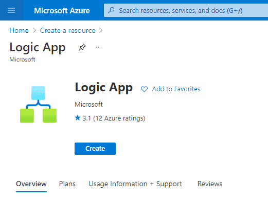
Task: Open Usage Information + Support tab
Action: [135, 184]
